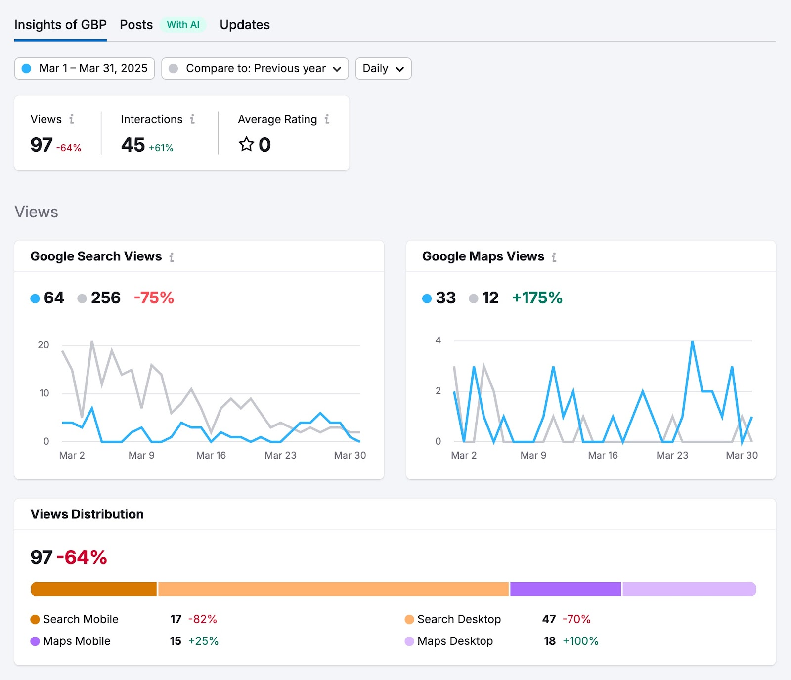Image resolution: width=791 pixels, height=680 pixels.
Task: Click the Google Maps Views info icon
Action: point(555,257)
